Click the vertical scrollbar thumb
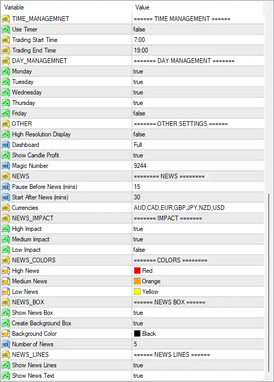The height and width of the screenshot is (382, 274). click(269, 283)
